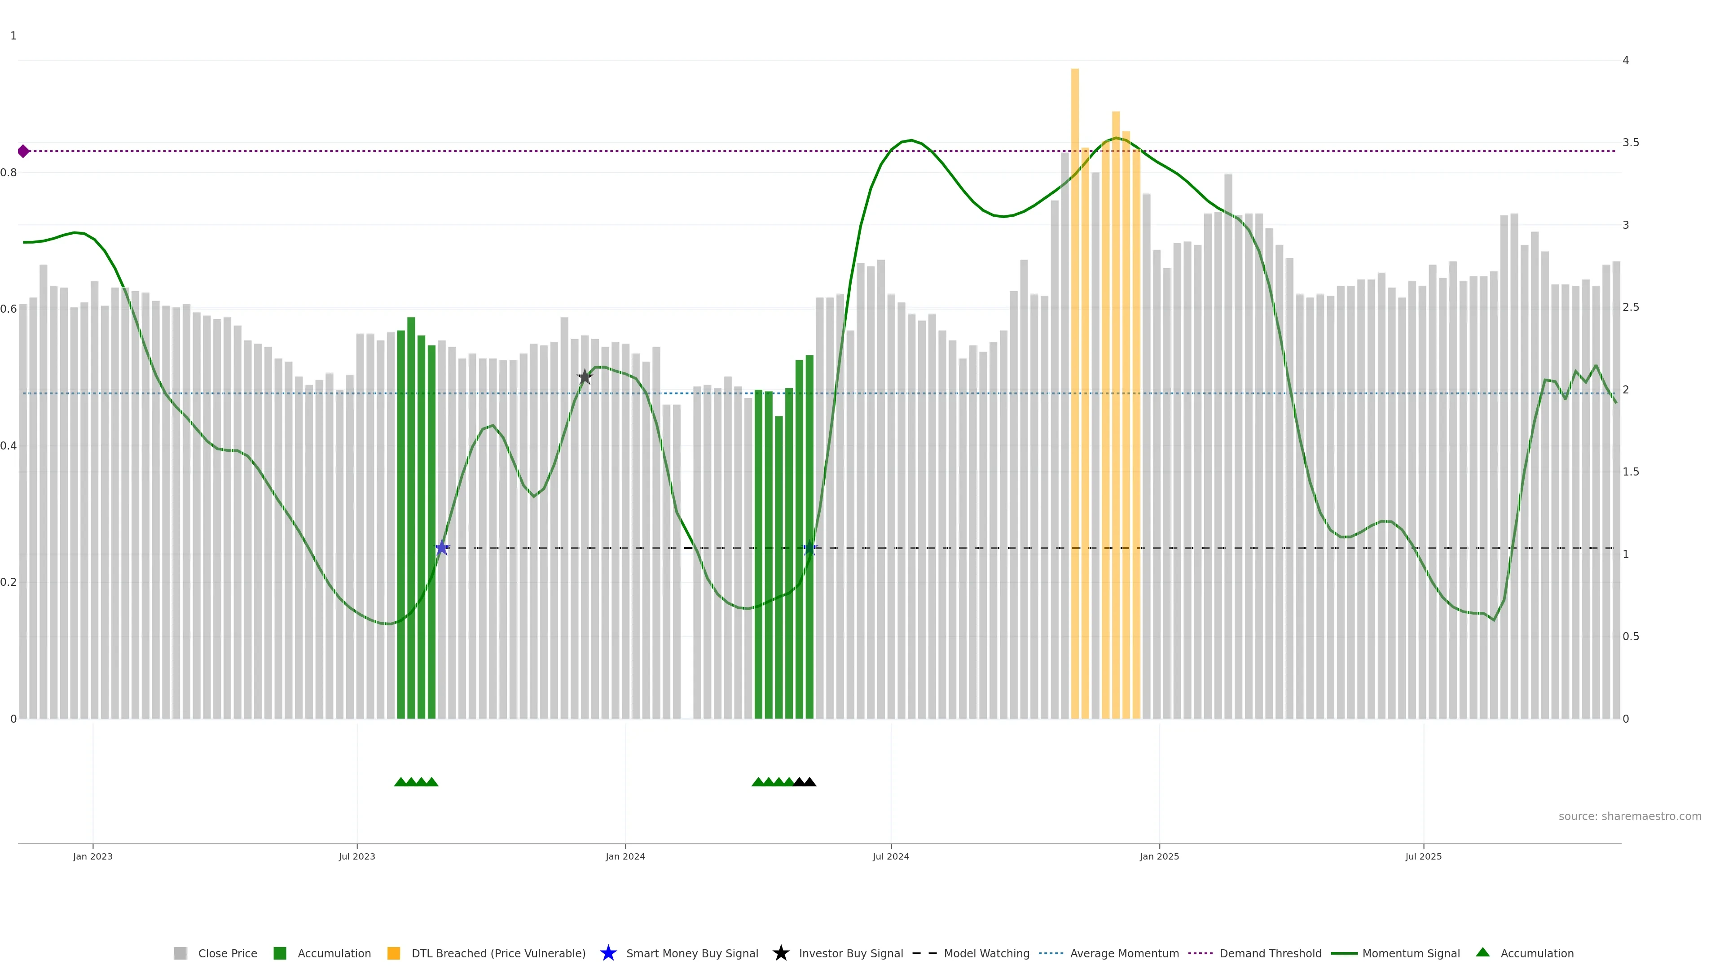
Task: Hide DTL Breached (Price Vulnerable) series
Action: point(498,953)
